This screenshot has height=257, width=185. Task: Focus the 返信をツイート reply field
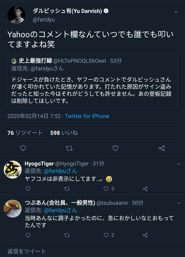92,251
